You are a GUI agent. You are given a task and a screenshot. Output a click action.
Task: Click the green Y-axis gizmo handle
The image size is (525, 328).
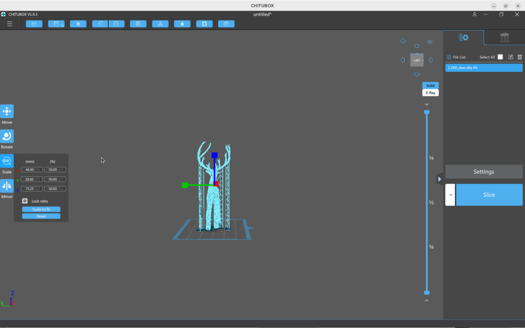(x=185, y=185)
